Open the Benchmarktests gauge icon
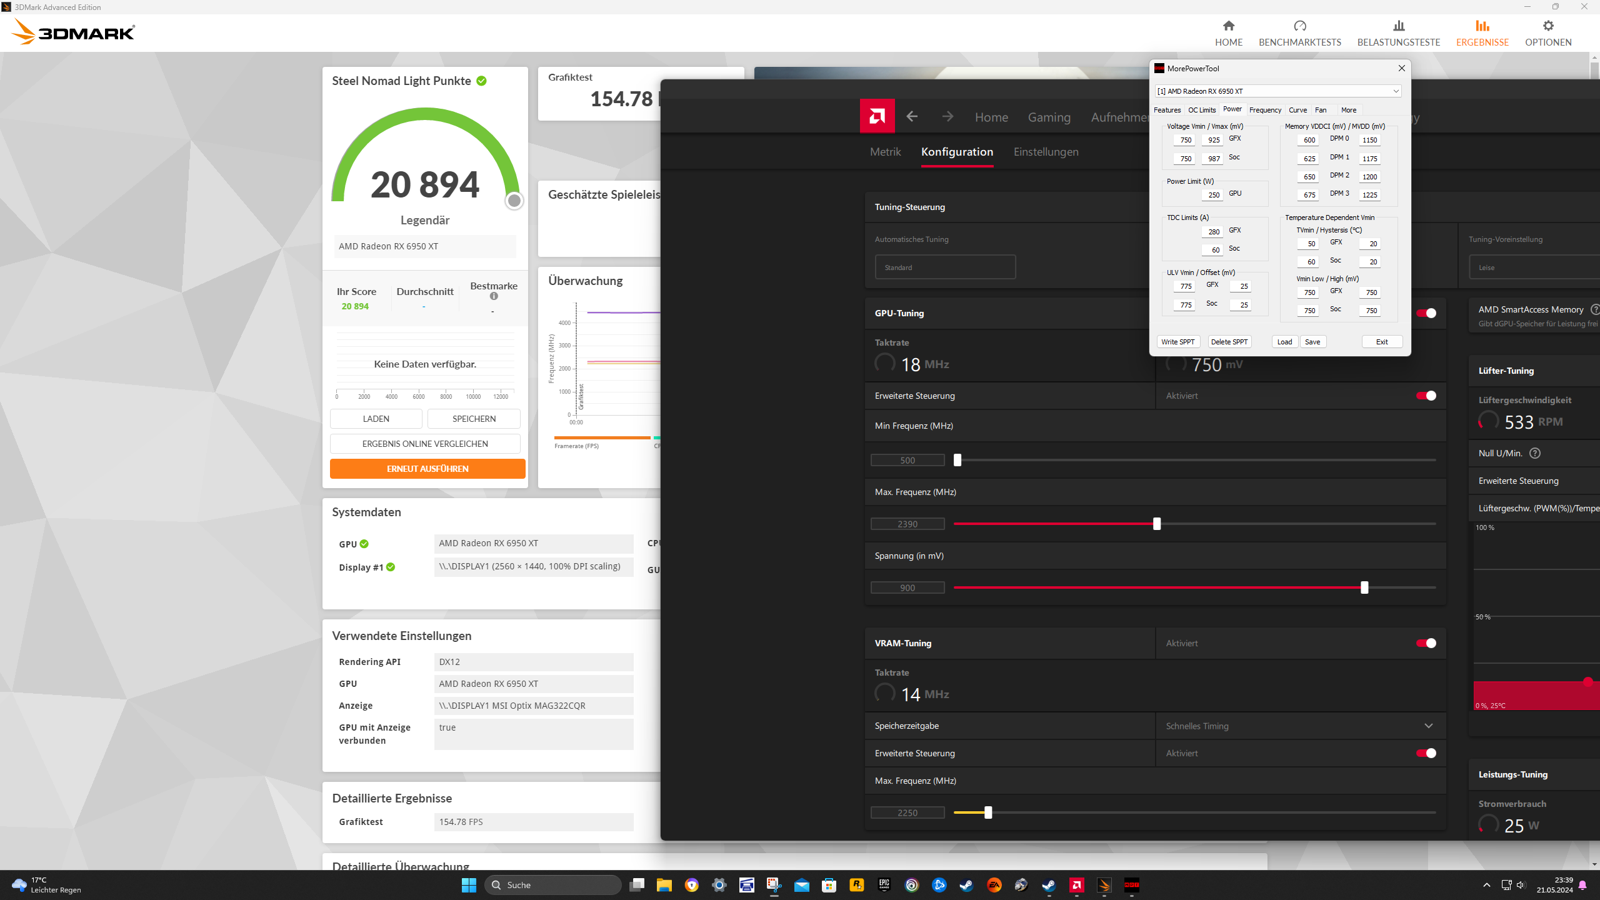Screen dimensions: 1600x900 coord(1299,26)
